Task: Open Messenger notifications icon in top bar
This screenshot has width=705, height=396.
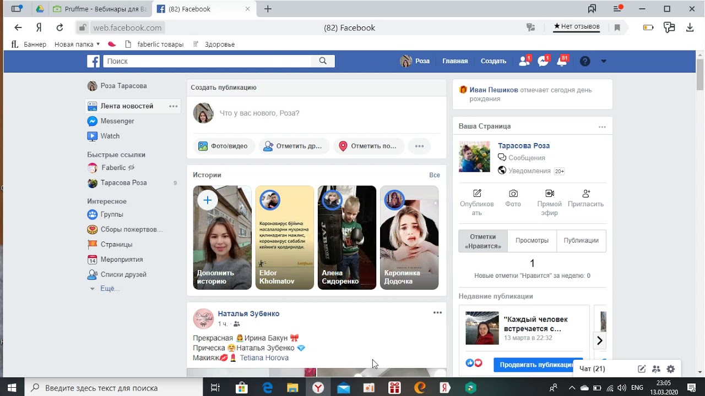Action: 544,61
